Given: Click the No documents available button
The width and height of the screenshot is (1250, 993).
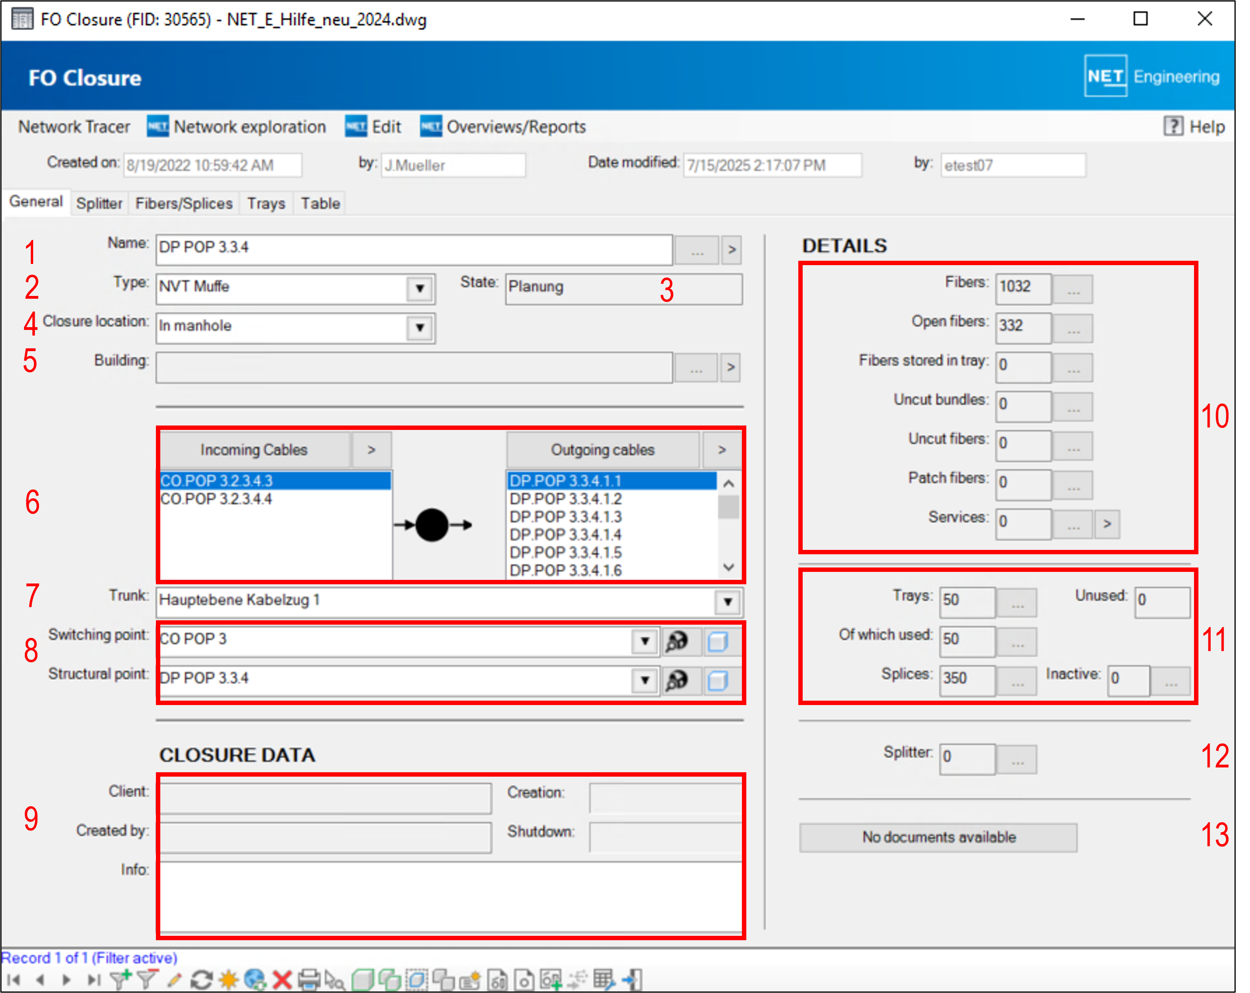Looking at the screenshot, I should pos(938,837).
